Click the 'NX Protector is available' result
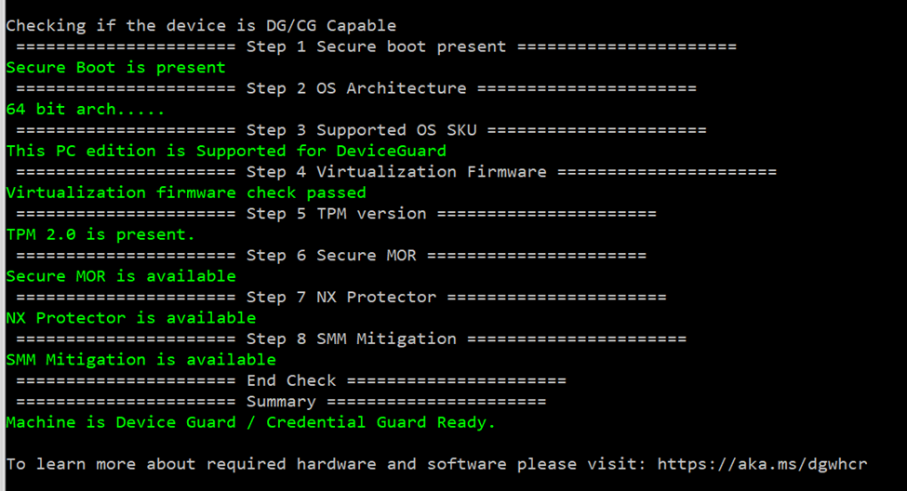This screenshot has height=491, width=907. pyautogui.click(x=131, y=318)
